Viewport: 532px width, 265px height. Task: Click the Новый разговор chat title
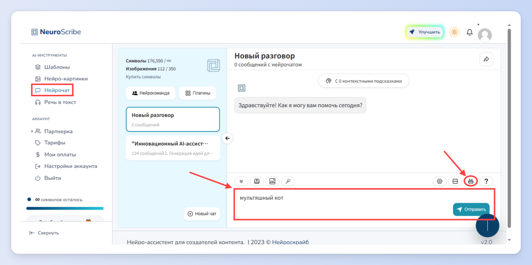[265, 56]
